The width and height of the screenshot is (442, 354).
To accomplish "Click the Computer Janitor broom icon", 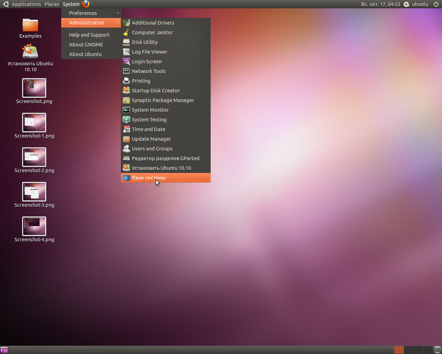I will click(126, 32).
